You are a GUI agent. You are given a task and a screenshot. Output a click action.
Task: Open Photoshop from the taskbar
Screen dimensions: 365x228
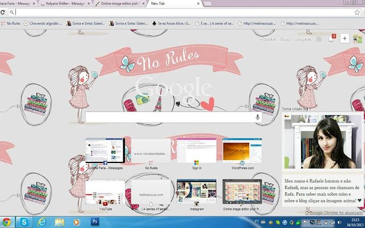click(x=95, y=222)
